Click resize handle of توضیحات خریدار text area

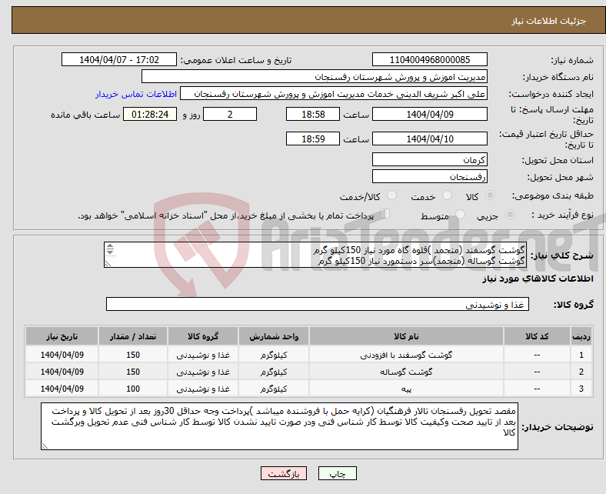(x=45, y=446)
